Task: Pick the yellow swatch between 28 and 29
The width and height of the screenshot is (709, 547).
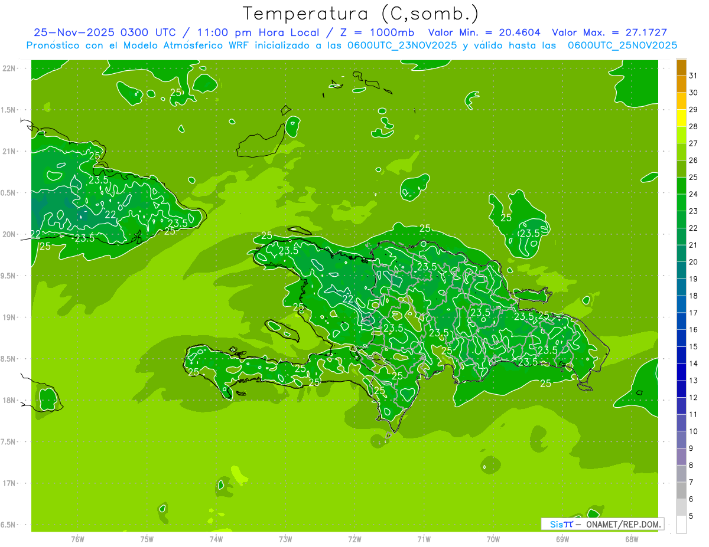Action: (681, 118)
